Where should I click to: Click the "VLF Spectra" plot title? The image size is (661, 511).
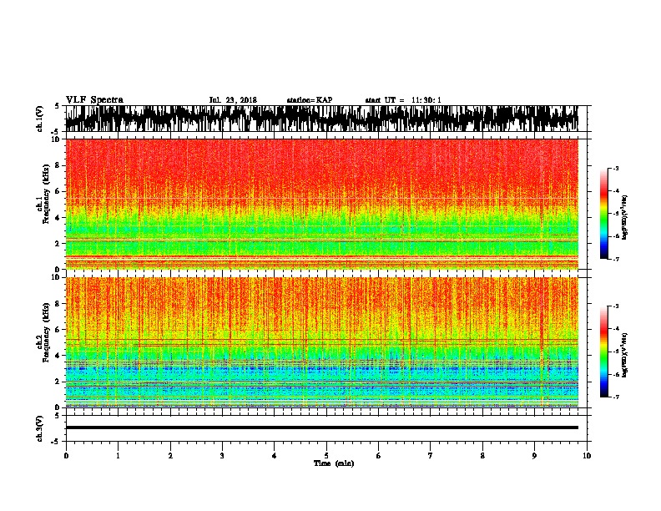94,99
